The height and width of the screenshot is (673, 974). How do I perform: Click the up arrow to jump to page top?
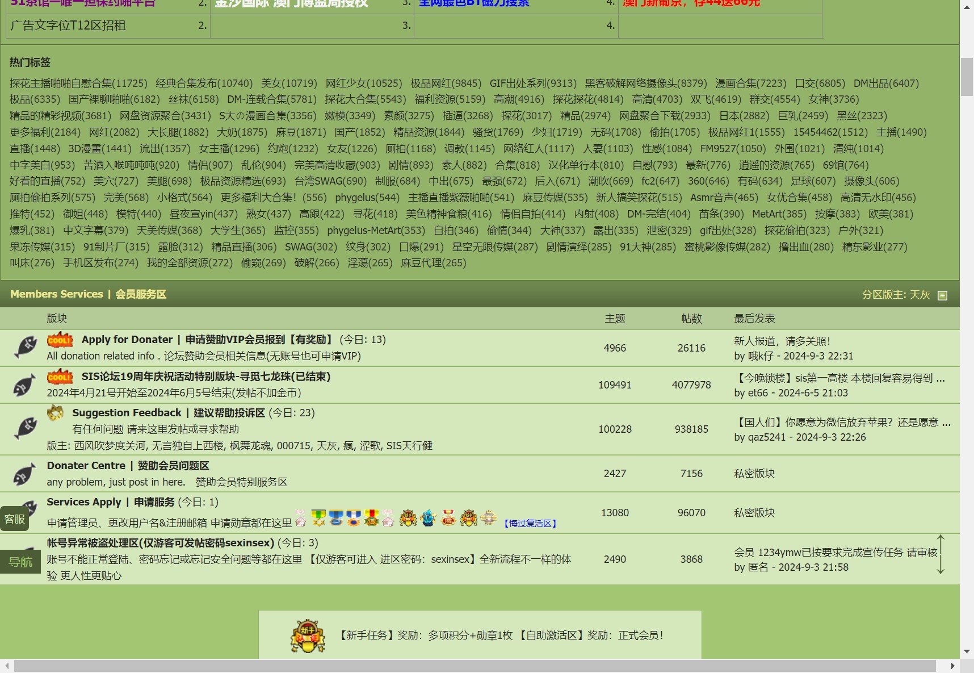(941, 541)
